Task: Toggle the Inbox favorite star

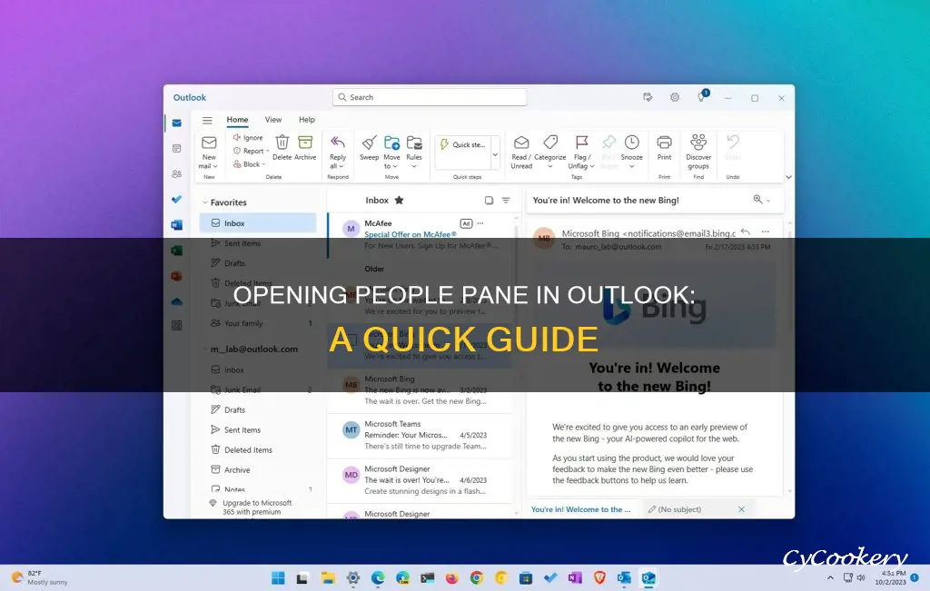Action: [x=400, y=201]
